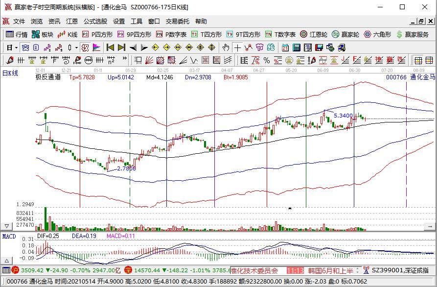Screen dimensions: 437x287
Task: Open the 六角形 hexagon tool
Action: [x=378, y=34]
